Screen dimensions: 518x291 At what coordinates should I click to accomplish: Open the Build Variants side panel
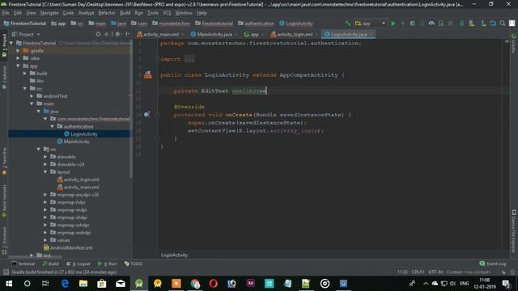pos(4,200)
